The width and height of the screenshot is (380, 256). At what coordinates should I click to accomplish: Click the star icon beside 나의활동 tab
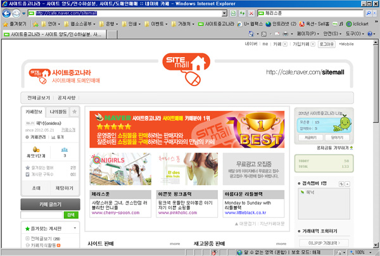pyautogui.click(x=74, y=112)
